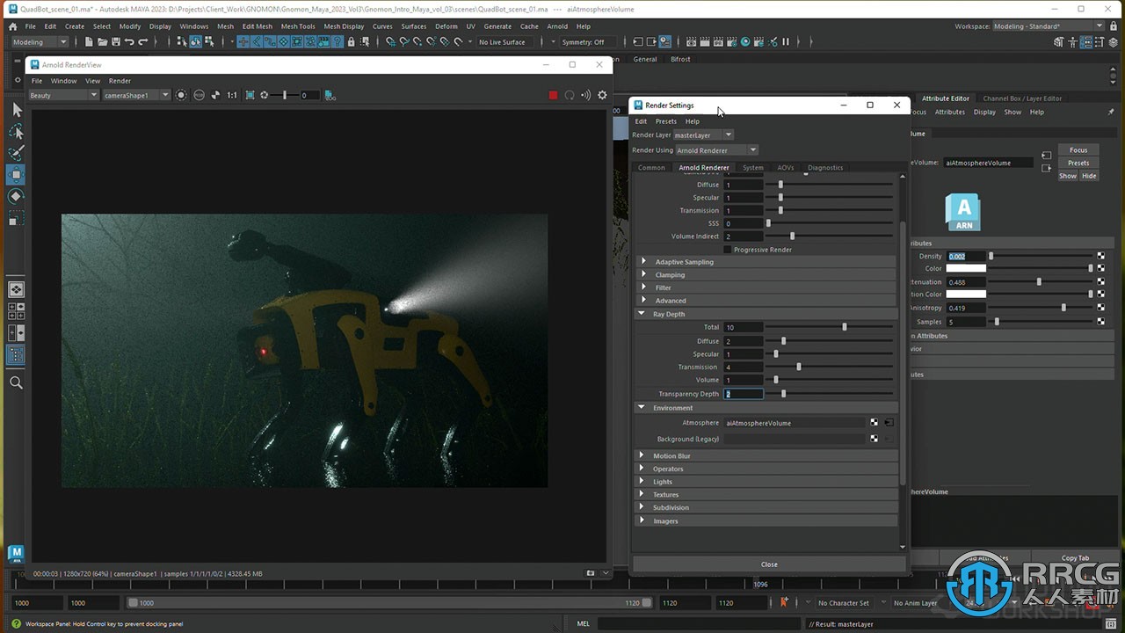Open the cameraShape1 camera dropdown
Image resolution: width=1125 pixels, height=633 pixels.
coord(135,95)
